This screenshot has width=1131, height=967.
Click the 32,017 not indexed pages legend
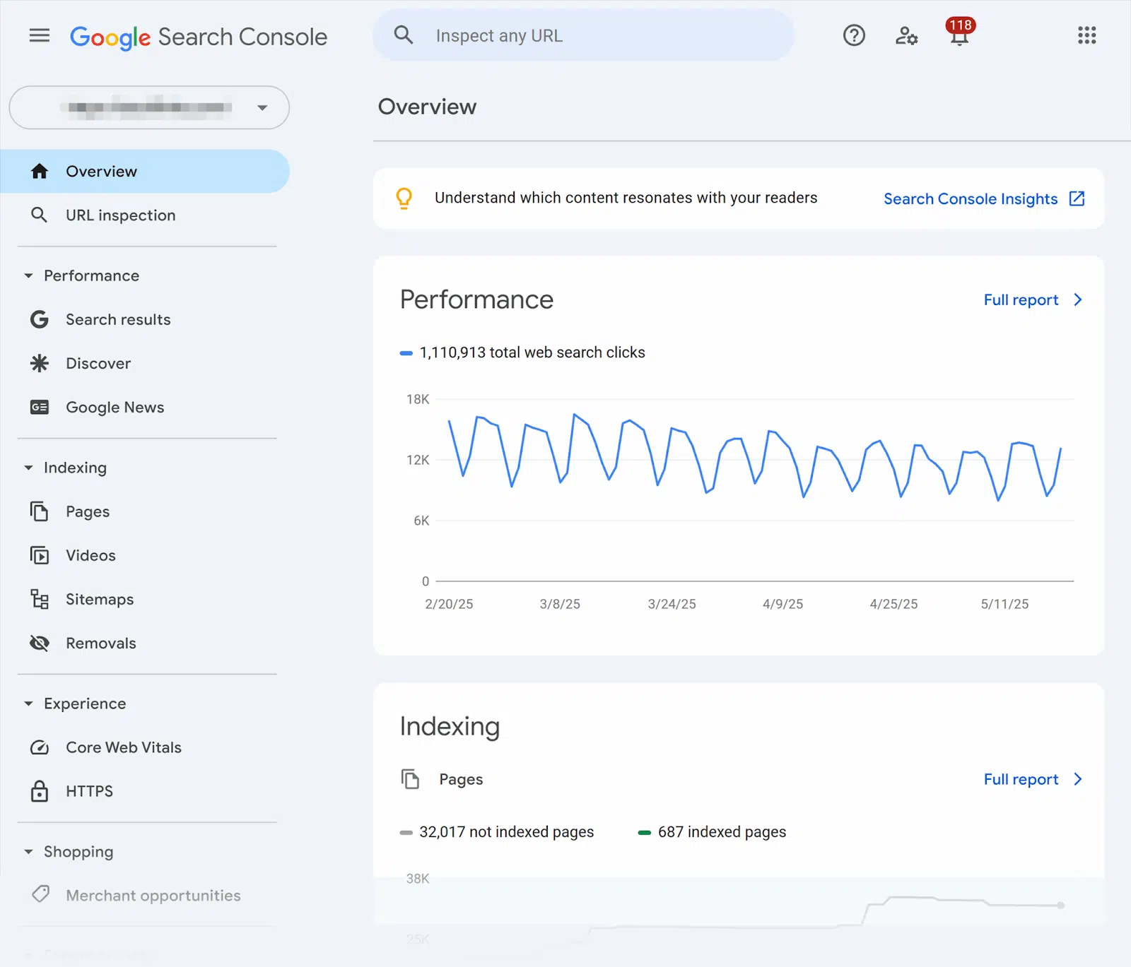coord(497,831)
